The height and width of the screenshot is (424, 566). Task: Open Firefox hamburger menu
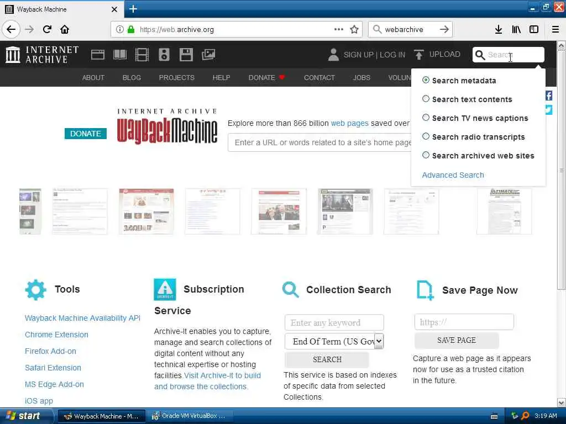click(x=555, y=29)
